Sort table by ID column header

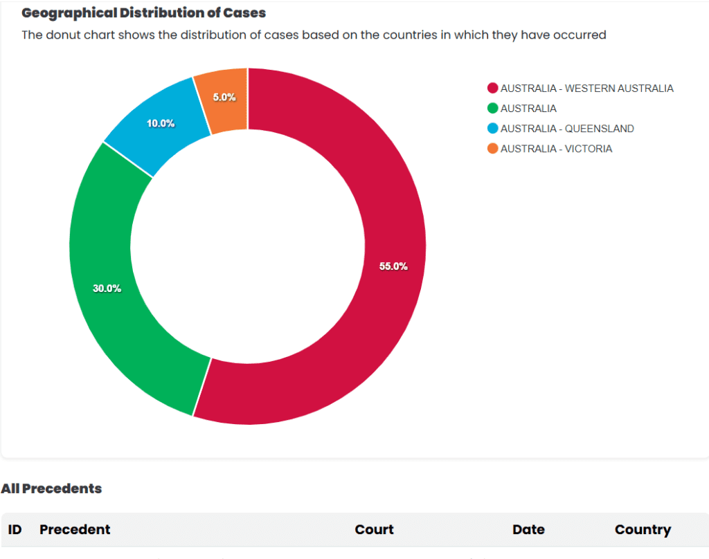(15, 529)
